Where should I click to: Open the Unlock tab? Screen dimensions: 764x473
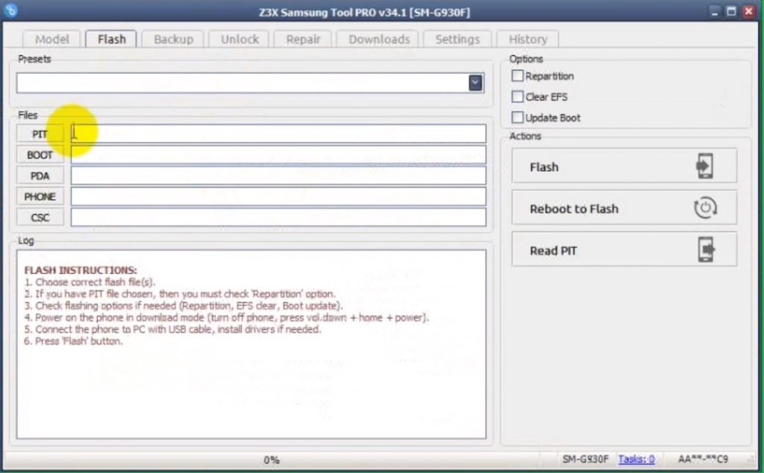point(239,40)
